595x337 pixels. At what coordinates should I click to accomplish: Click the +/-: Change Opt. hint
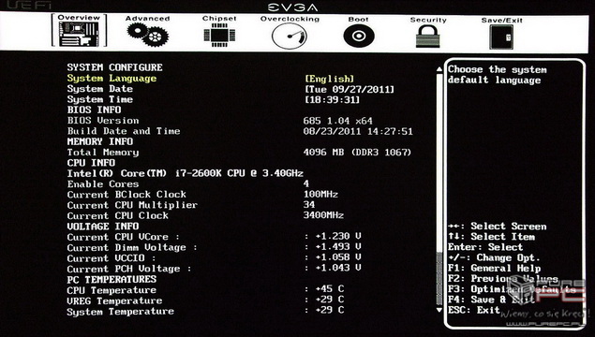pos(494,257)
